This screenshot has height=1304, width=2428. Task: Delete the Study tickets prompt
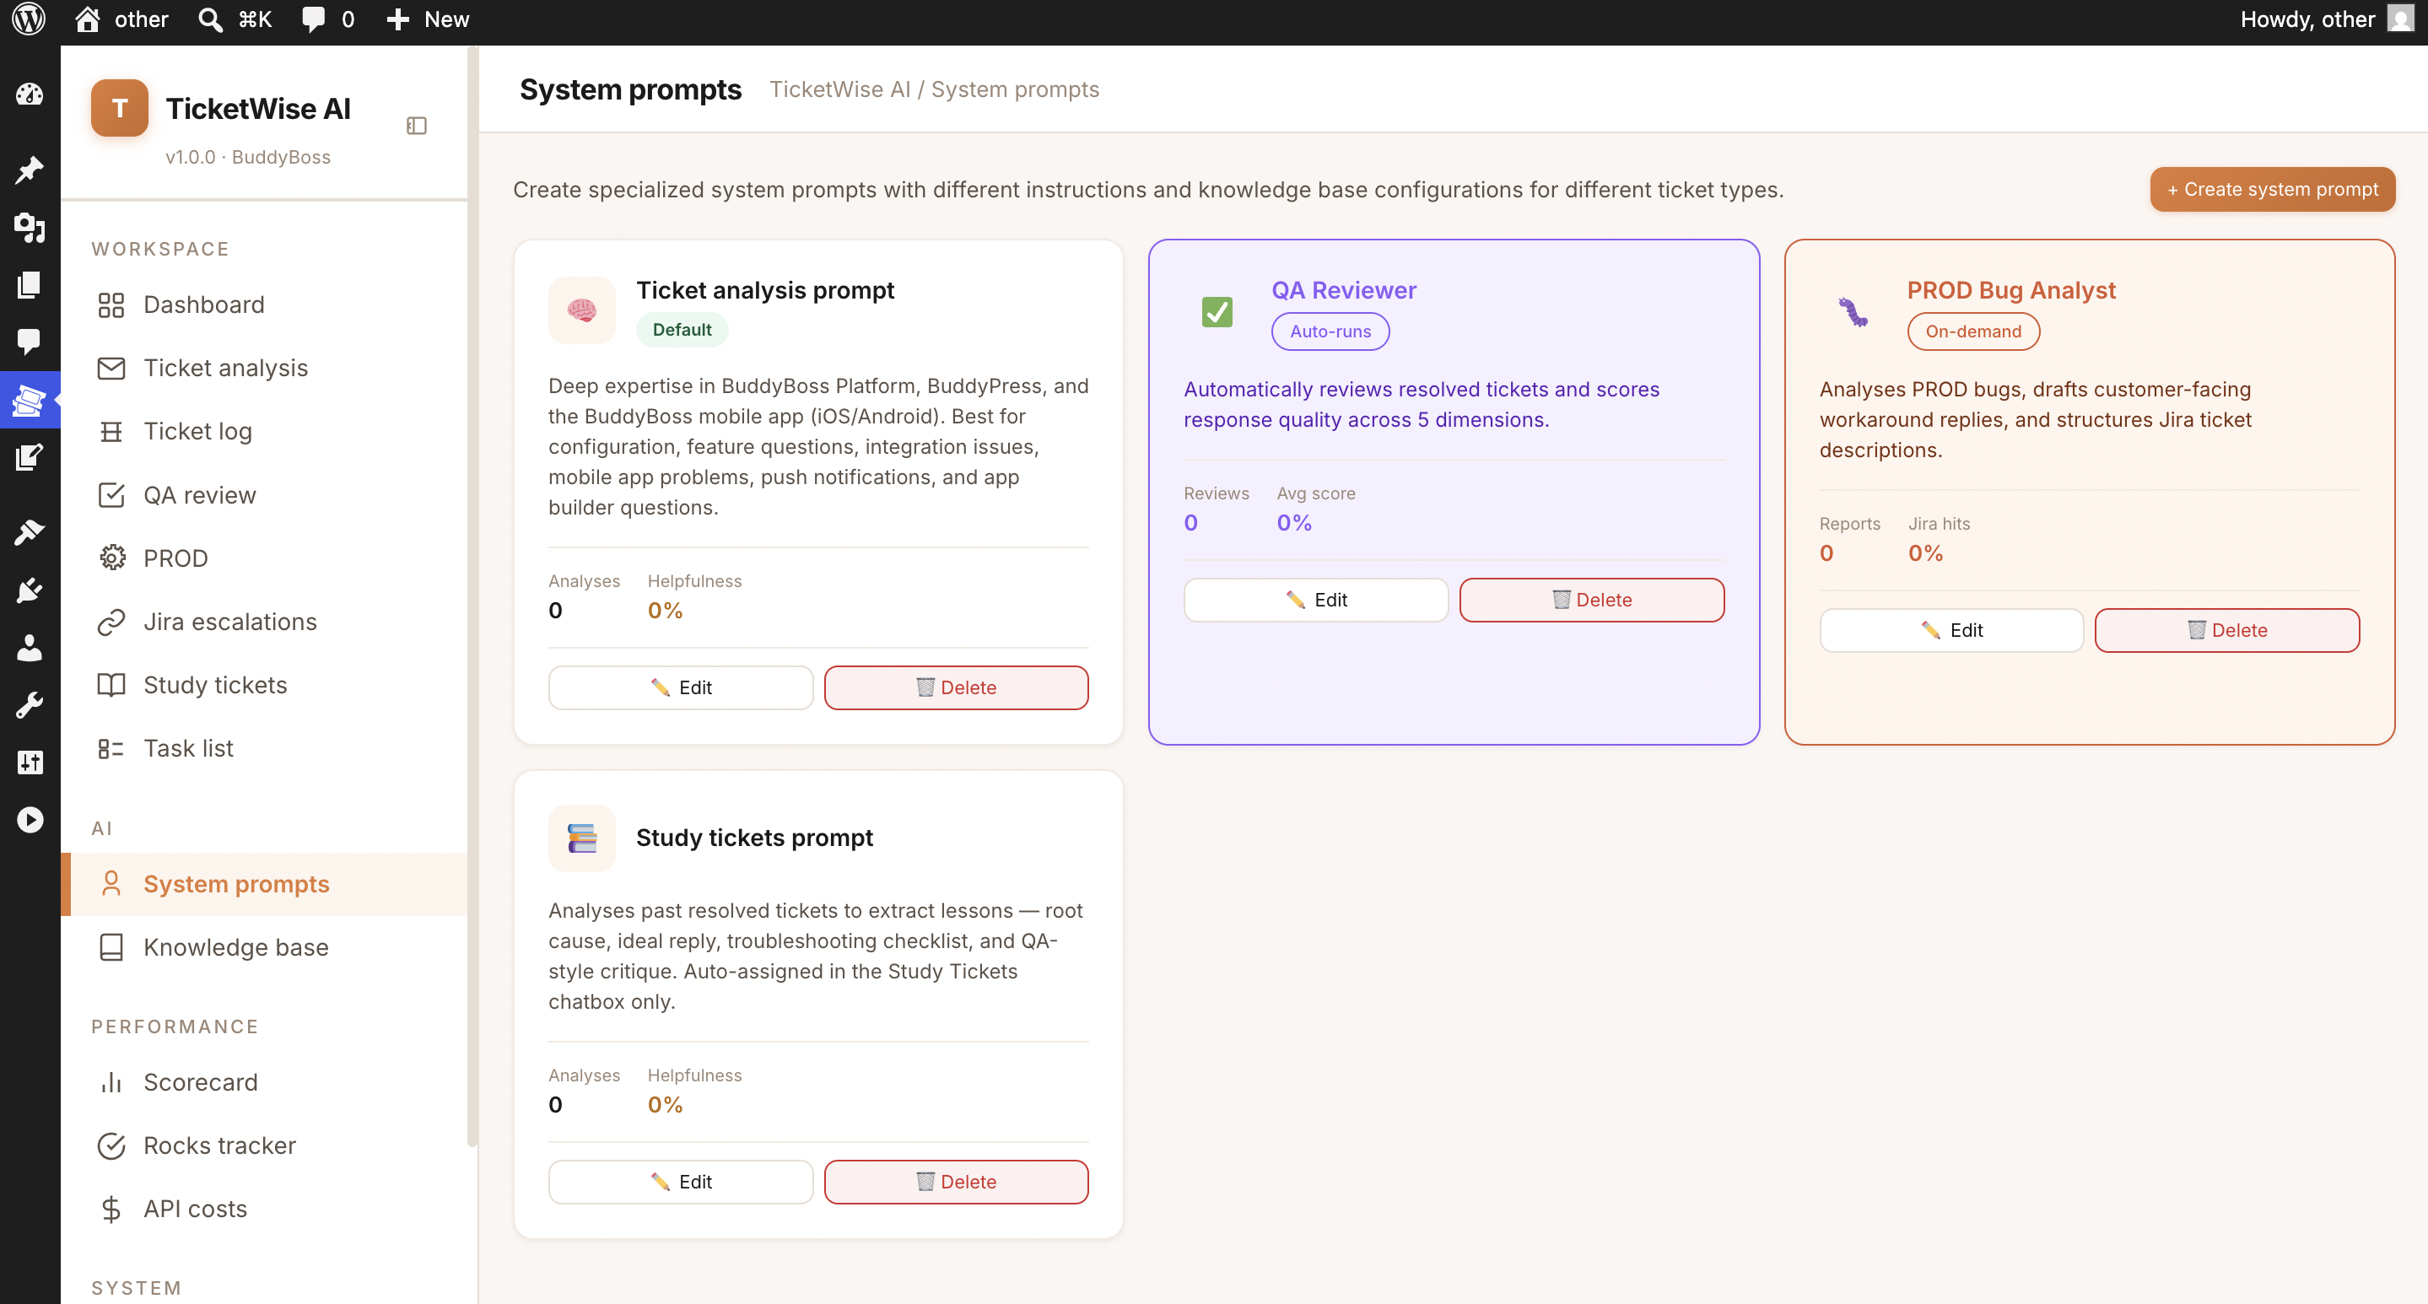[956, 1182]
